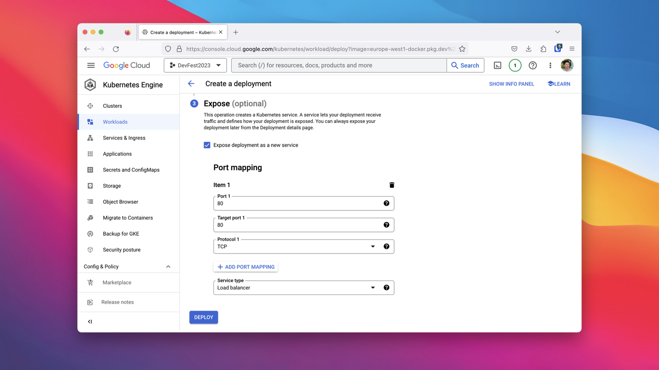
Task: Open Migrate to Containers page
Action: point(128,217)
